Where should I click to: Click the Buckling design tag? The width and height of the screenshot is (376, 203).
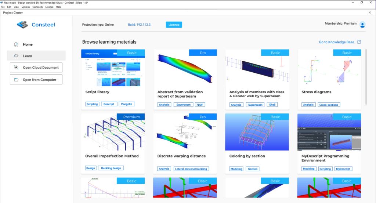tap(111, 168)
